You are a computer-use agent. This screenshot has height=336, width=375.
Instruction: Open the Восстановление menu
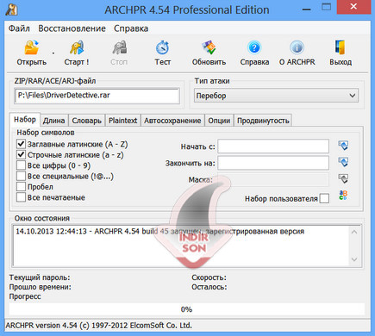(72, 28)
